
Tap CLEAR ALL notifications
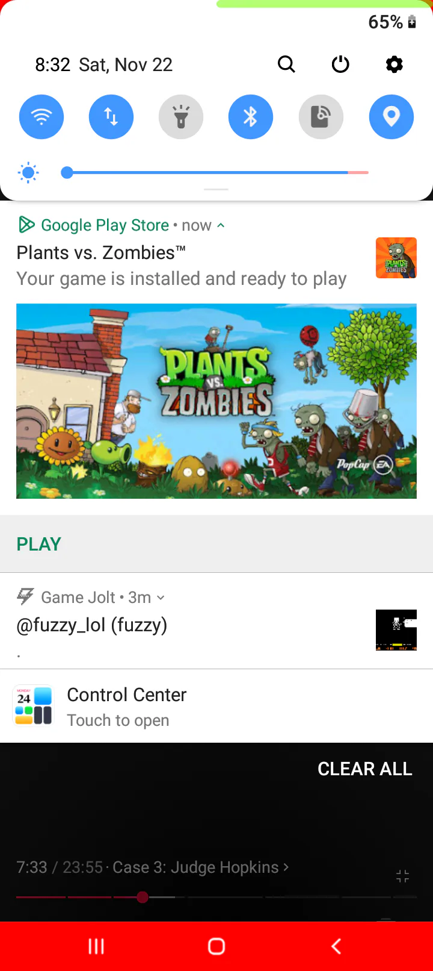(x=365, y=769)
